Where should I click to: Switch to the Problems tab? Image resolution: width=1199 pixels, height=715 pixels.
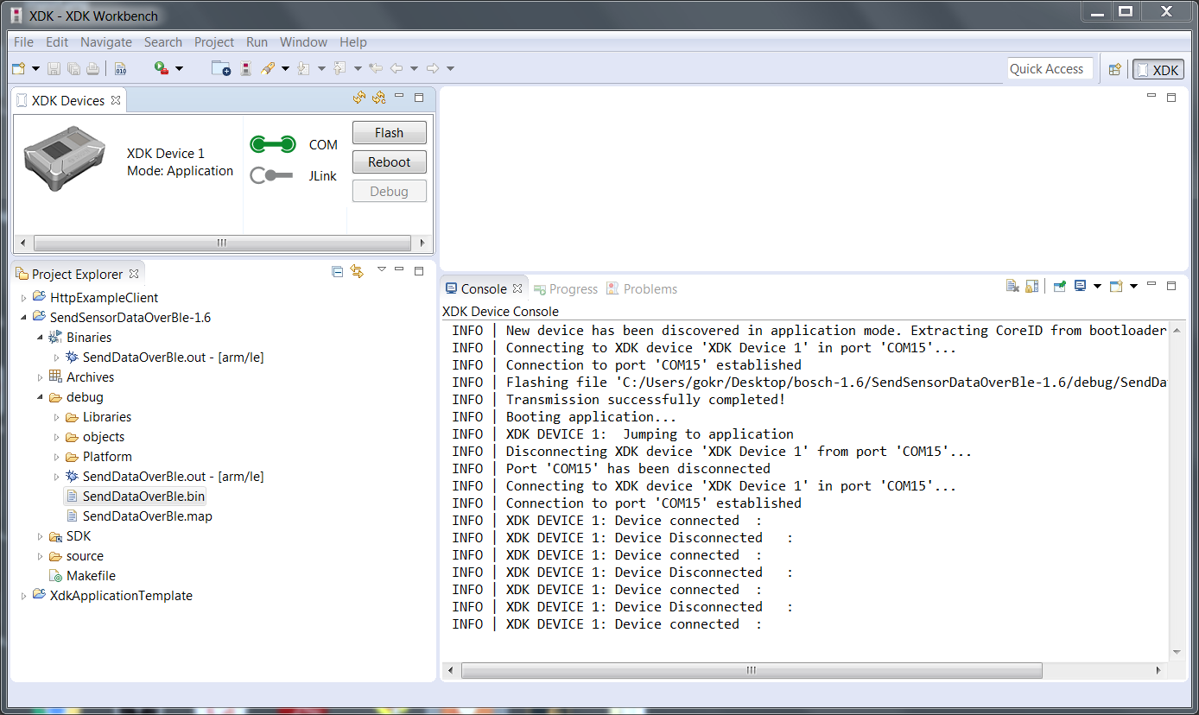642,289
